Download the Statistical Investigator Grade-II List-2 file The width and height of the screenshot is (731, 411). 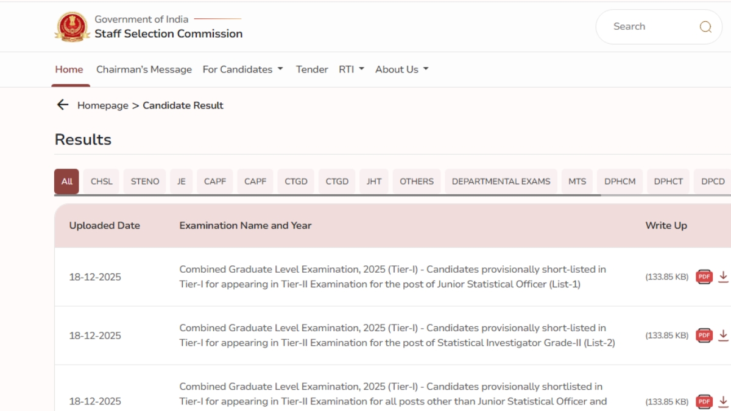(x=723, y=335)
